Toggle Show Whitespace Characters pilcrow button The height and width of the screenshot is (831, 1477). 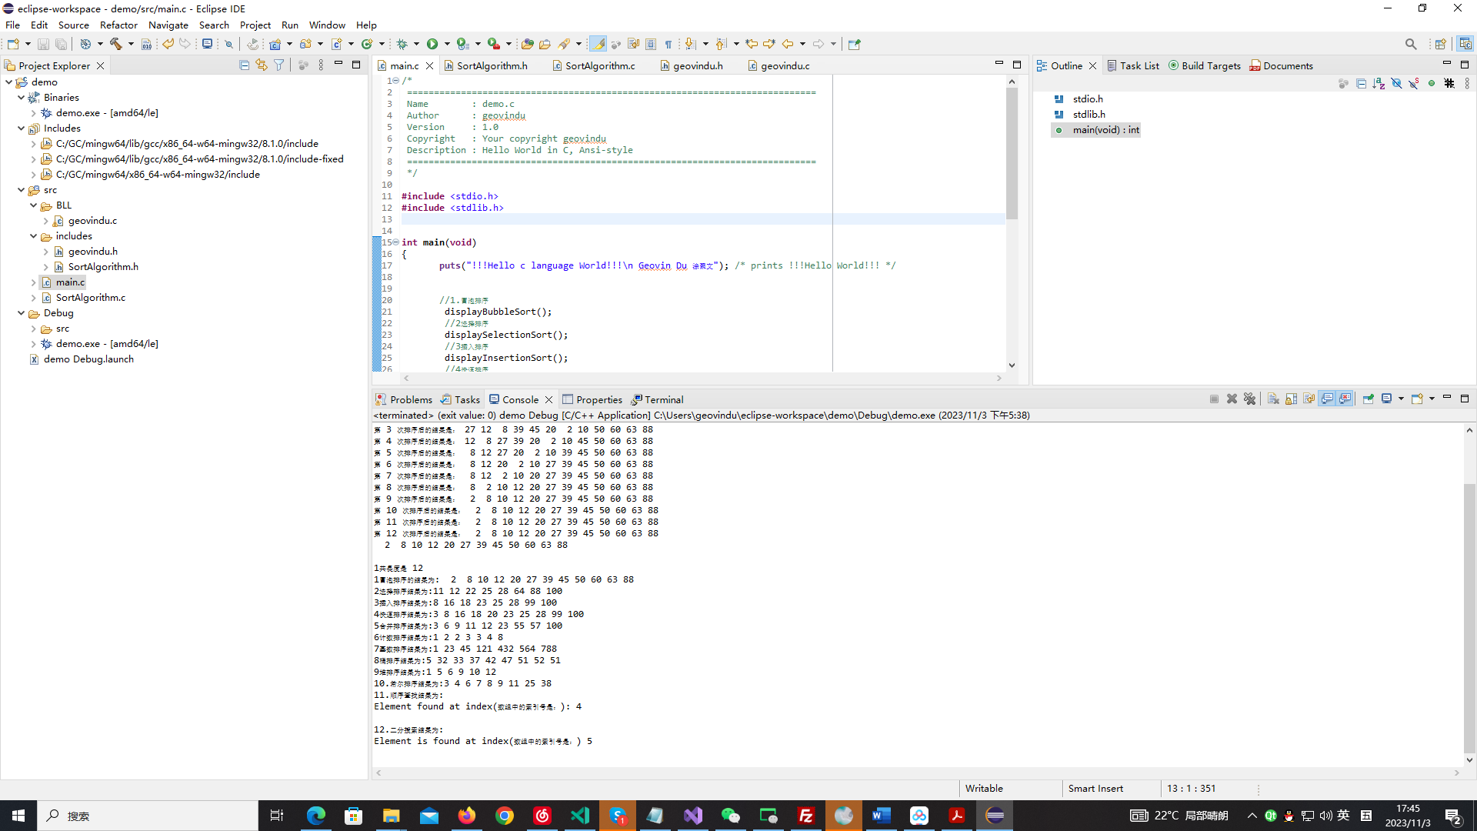[x=668, y=44]
